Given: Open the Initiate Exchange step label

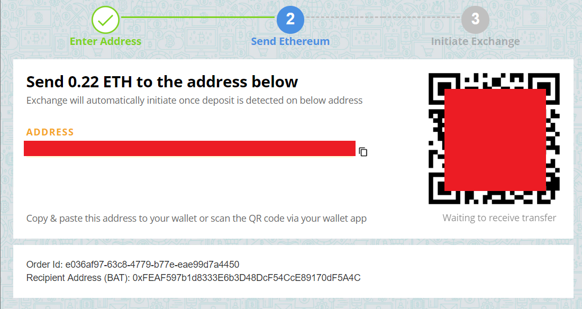Looking at the screenshot, I should 475,41.
